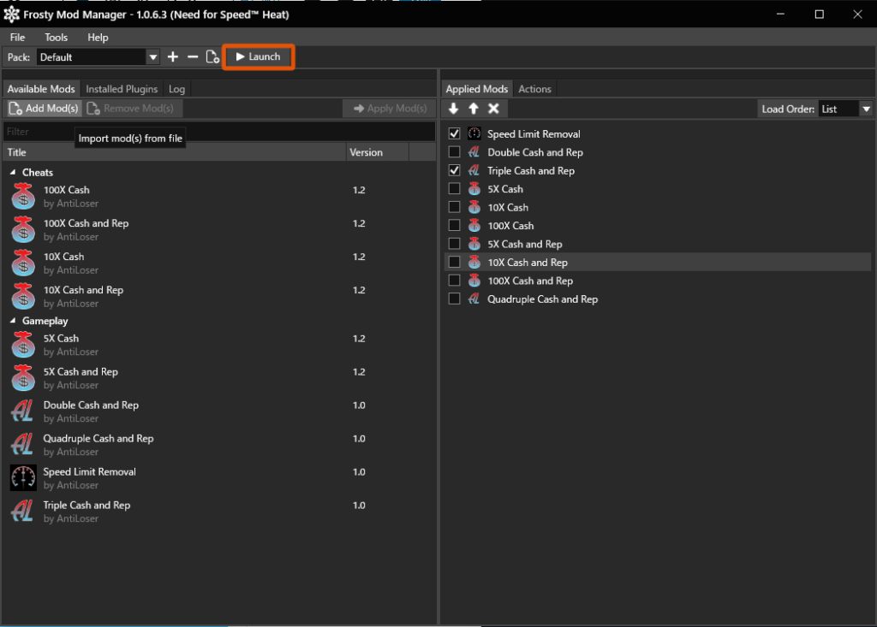
Task: Click applied Speed Limit Removal speedometer icon
Action: pos(474,133)
